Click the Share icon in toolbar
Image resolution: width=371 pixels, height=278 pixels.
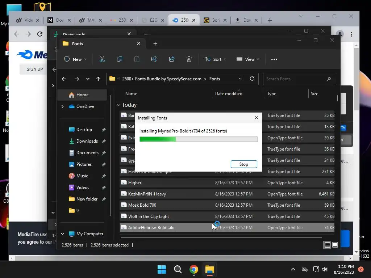(171, 59)
